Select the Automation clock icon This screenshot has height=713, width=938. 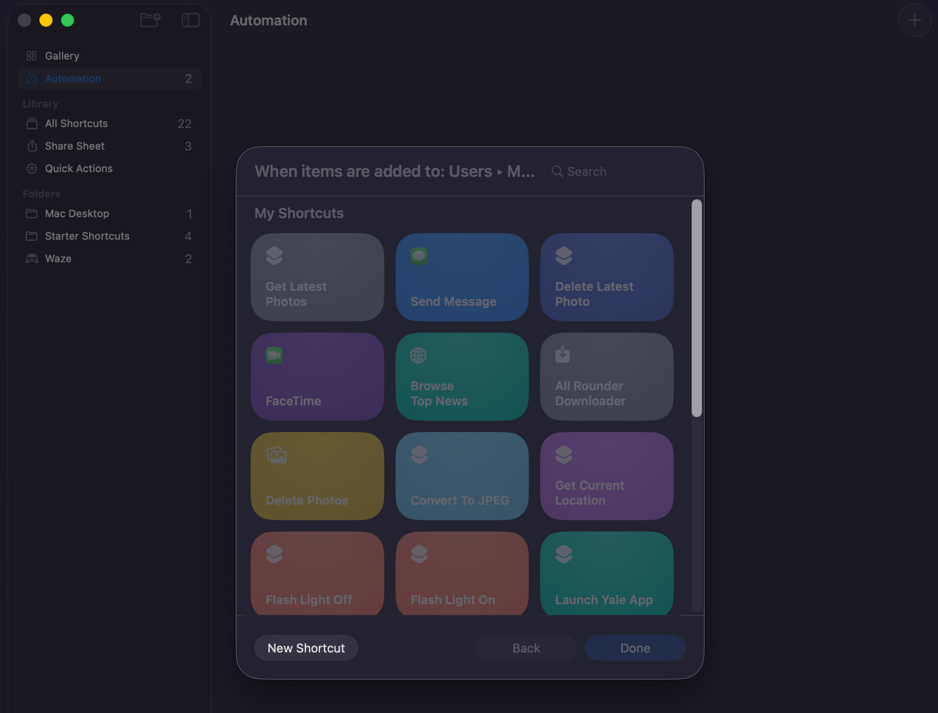point(31,78)
